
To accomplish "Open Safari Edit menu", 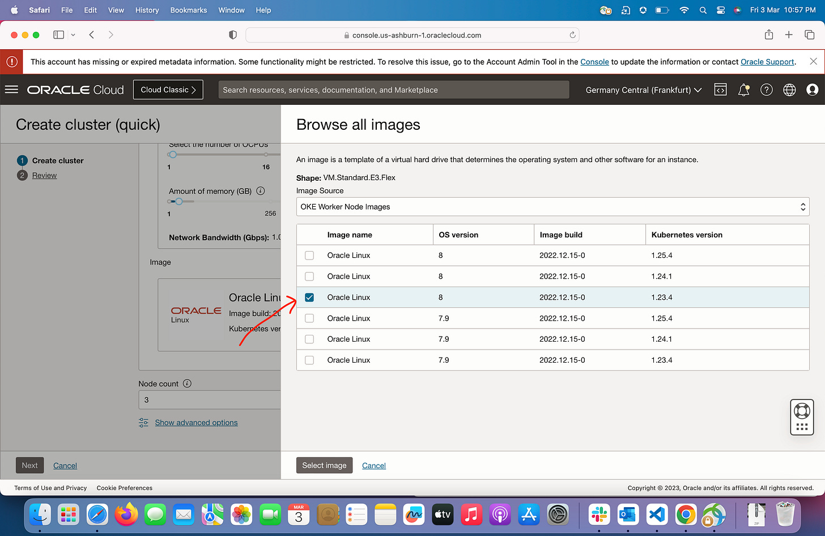I will click(x=91, y=10).
